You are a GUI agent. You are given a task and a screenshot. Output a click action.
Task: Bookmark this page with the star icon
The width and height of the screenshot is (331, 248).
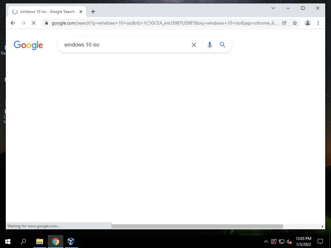click(295, 23)
